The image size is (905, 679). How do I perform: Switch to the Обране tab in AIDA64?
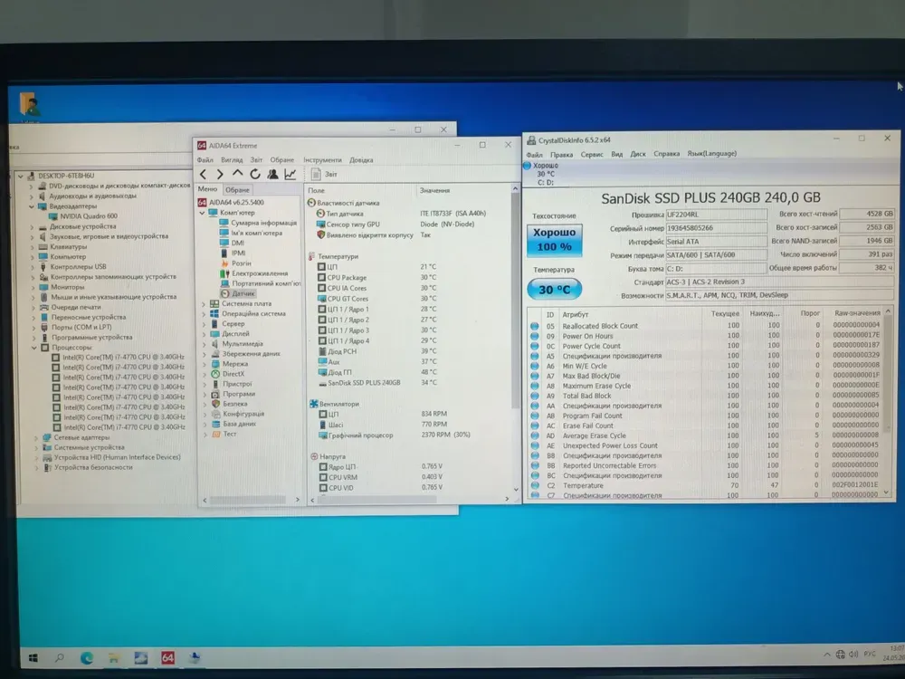[x=237, y=190]
